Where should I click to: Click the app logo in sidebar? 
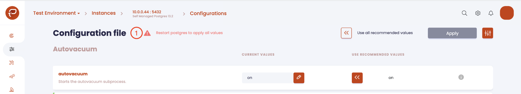[x=12, y=13]
